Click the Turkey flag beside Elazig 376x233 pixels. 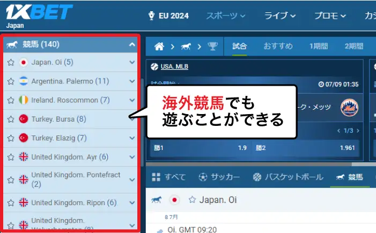(x=24, y=138)
